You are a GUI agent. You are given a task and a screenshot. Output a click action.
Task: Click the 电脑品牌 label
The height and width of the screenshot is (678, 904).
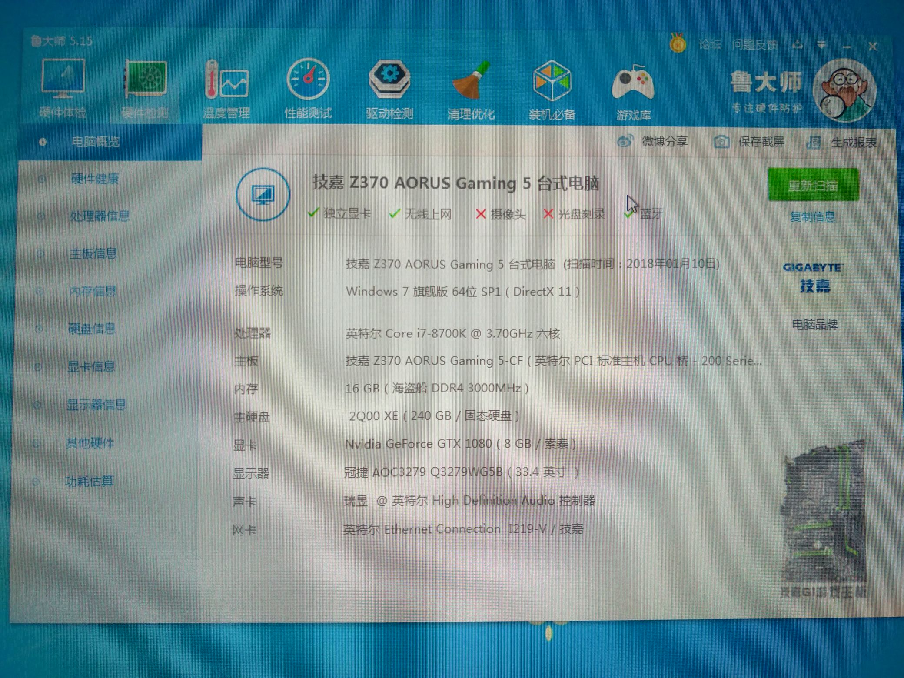coord(814,324)
